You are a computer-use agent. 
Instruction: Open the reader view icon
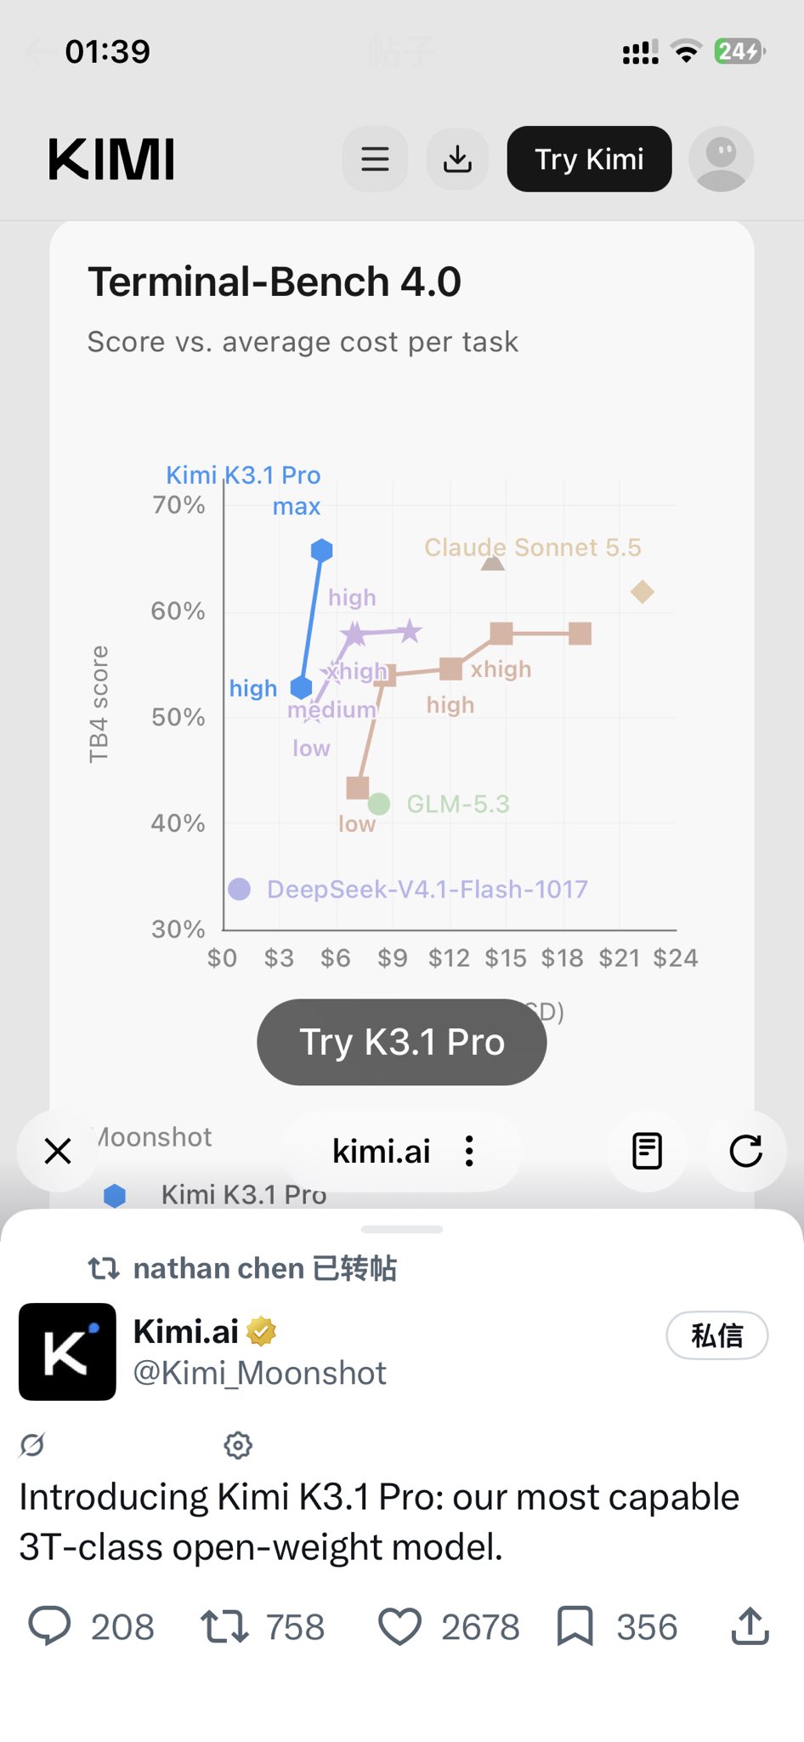click(647, 1151)
